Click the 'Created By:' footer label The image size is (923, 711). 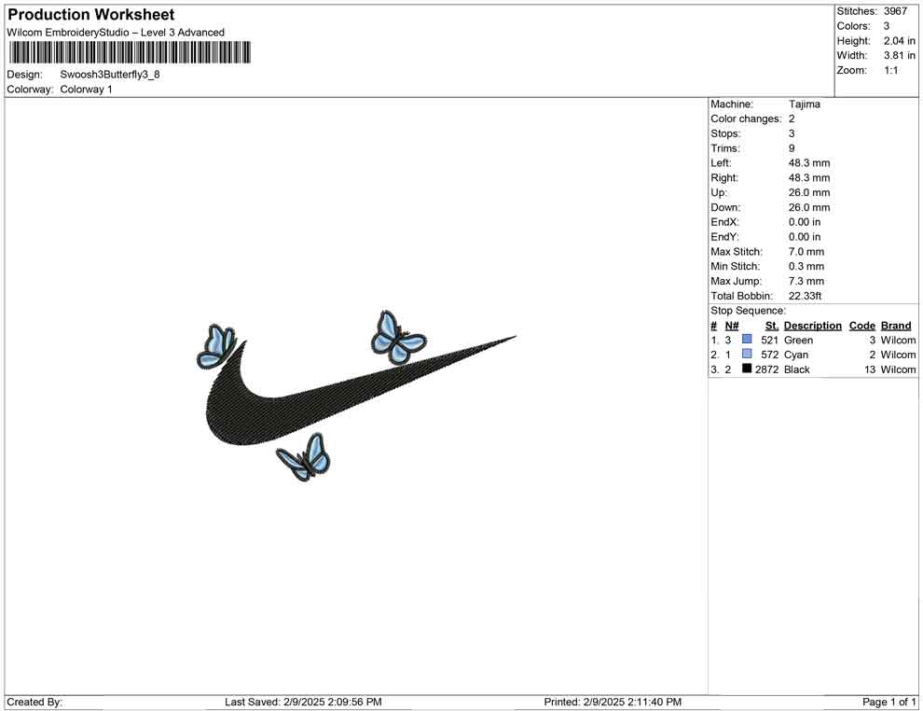pyautogui.click(x=34, y=703)
